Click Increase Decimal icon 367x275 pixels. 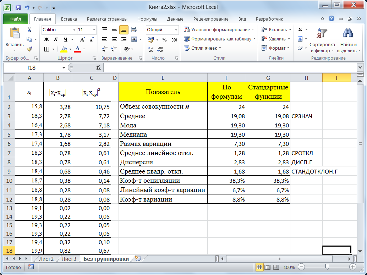[x=151, y=49]
